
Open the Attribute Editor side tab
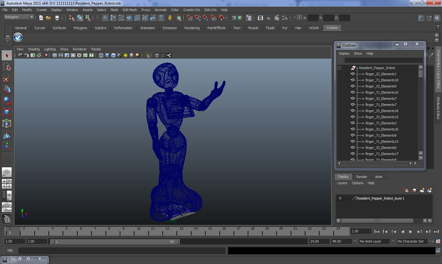coord(438,108)
